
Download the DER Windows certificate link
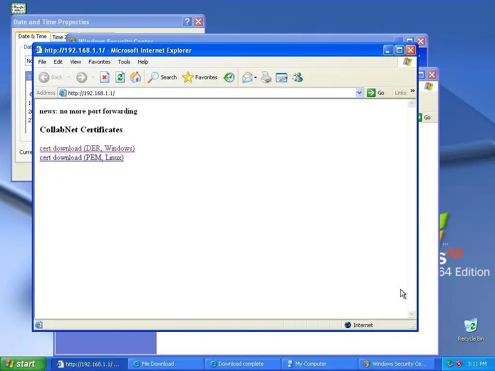click(87, 148)
